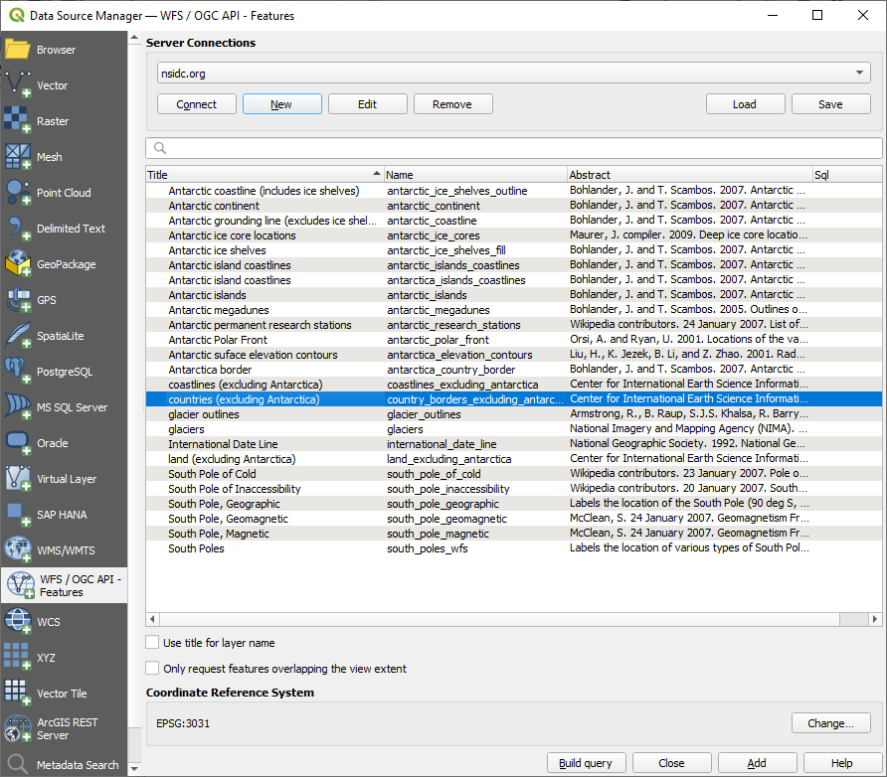This screenshot has height=777, width=887.
Task: Select the WMS/WMTS globe icon
Action: 18,550
